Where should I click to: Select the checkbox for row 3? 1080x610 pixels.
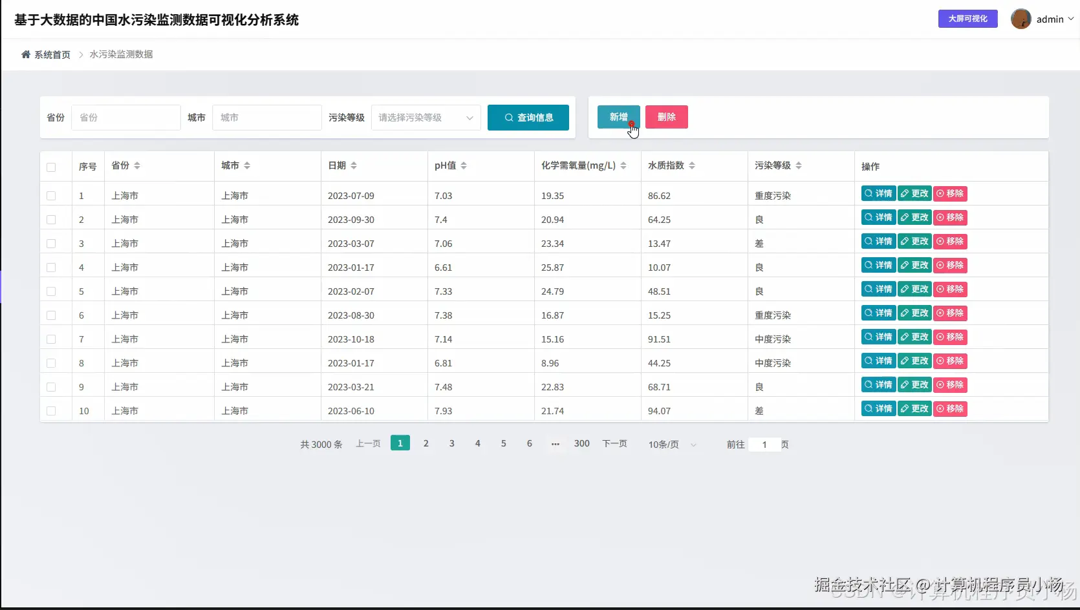[51, 244]
